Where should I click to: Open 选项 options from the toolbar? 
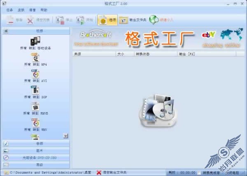point(107,20)
